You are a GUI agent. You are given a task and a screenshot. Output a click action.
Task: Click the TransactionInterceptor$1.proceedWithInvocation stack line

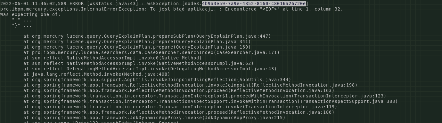pyautogui.click(x=205, y=96)
